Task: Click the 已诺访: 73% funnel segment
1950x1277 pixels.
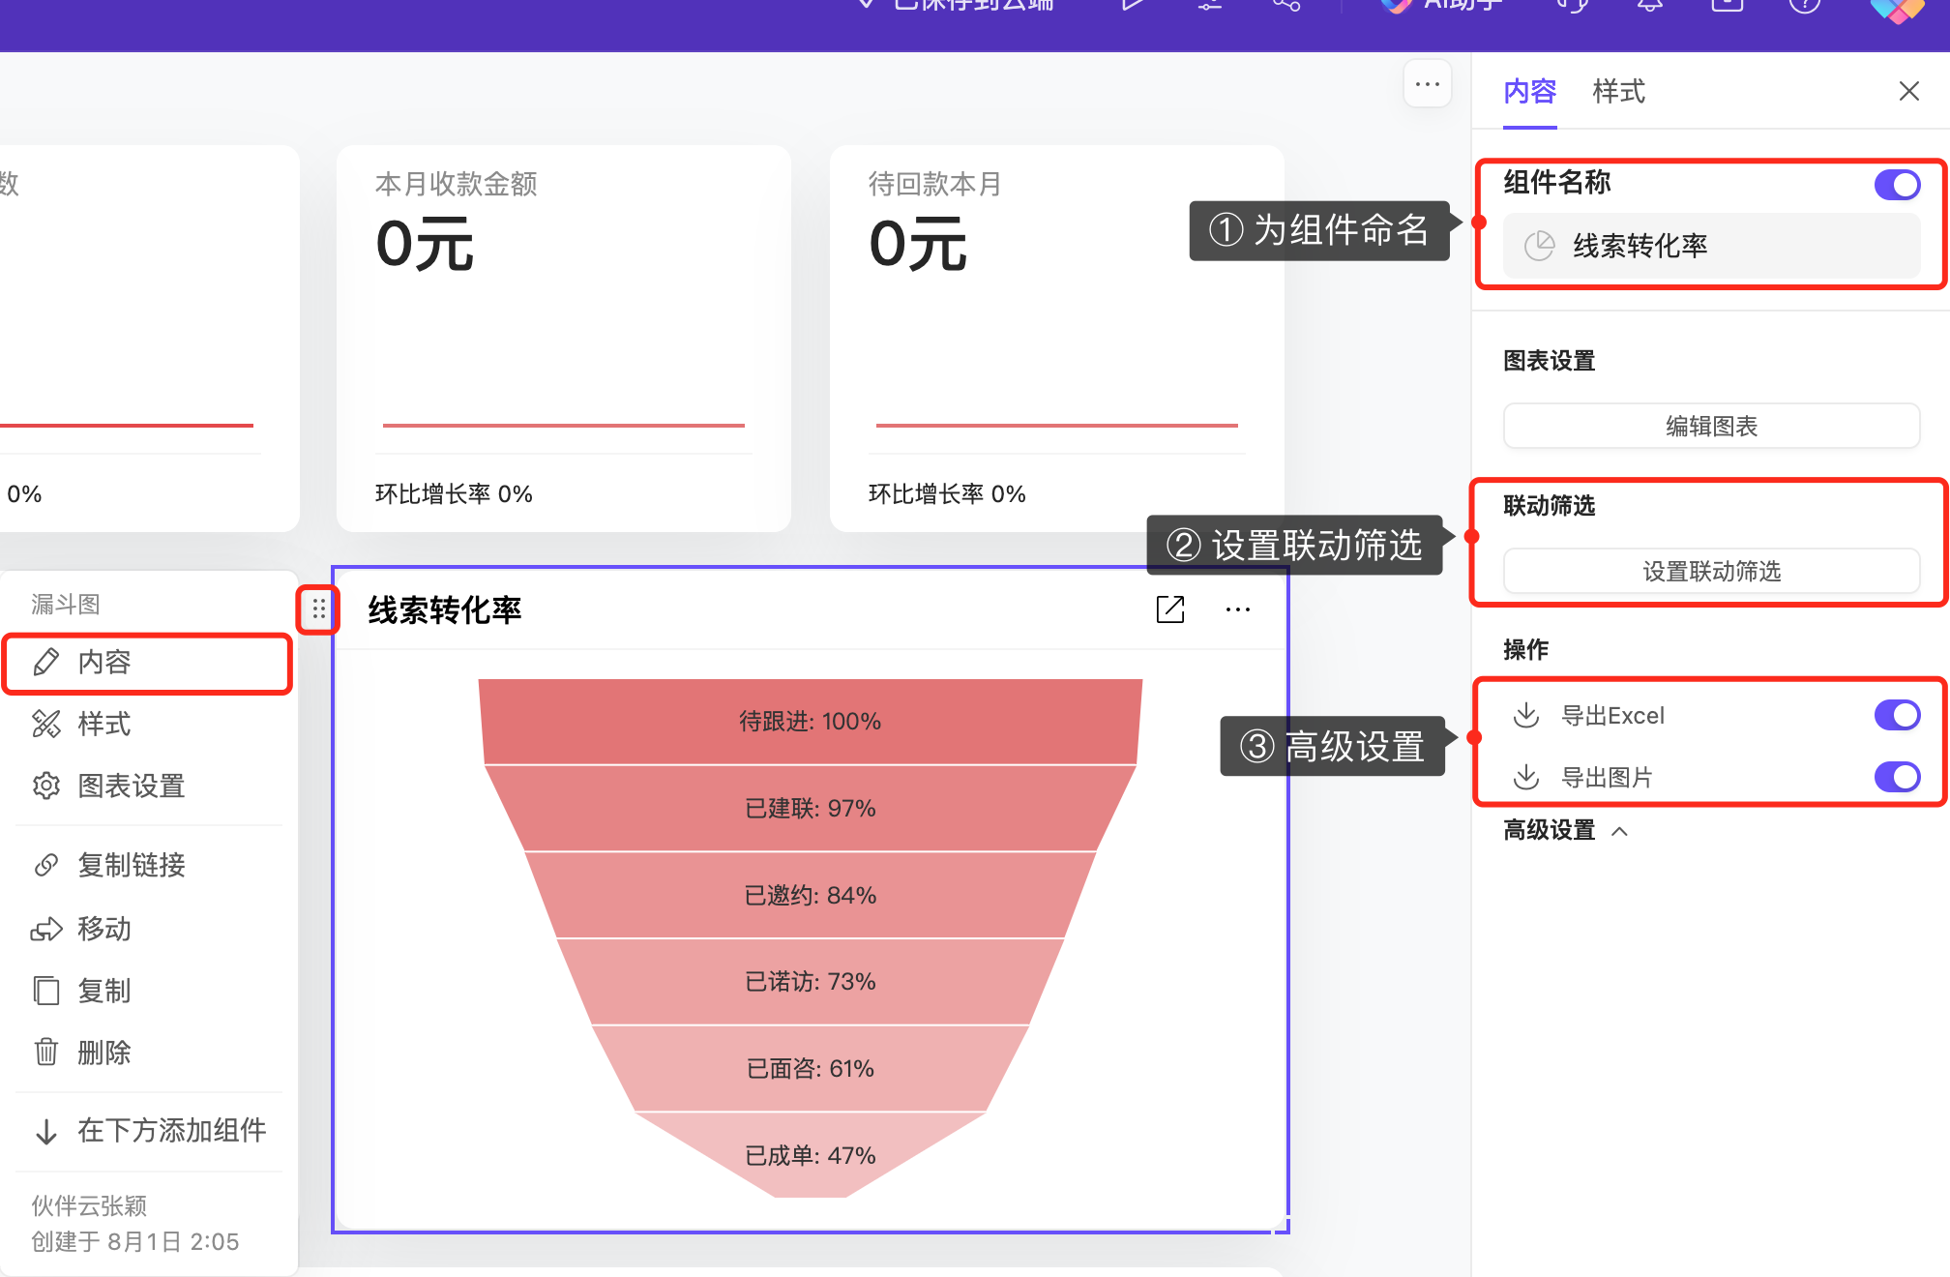Action: point(811,982)
